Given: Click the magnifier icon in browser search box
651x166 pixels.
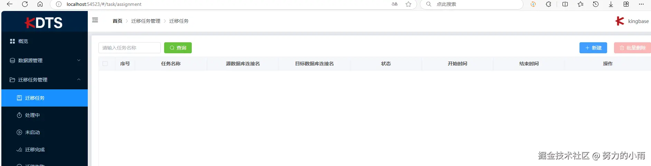Looking at the screenshot, I should point(428,4).
